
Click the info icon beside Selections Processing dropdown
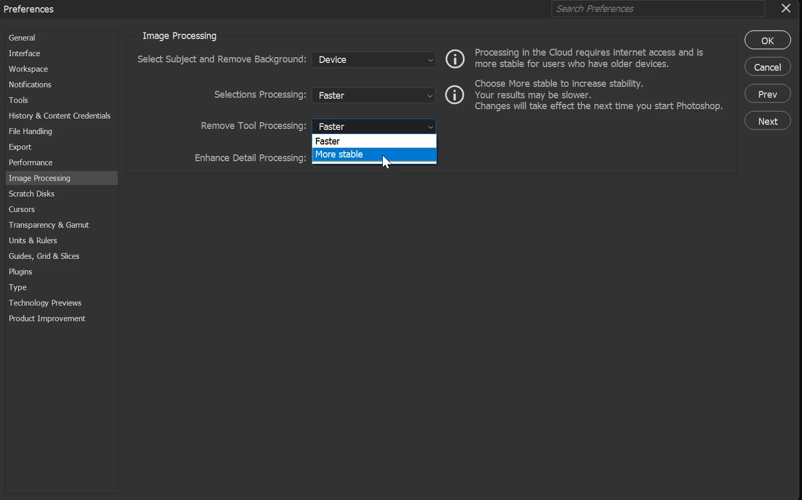[x=455, y=95]
